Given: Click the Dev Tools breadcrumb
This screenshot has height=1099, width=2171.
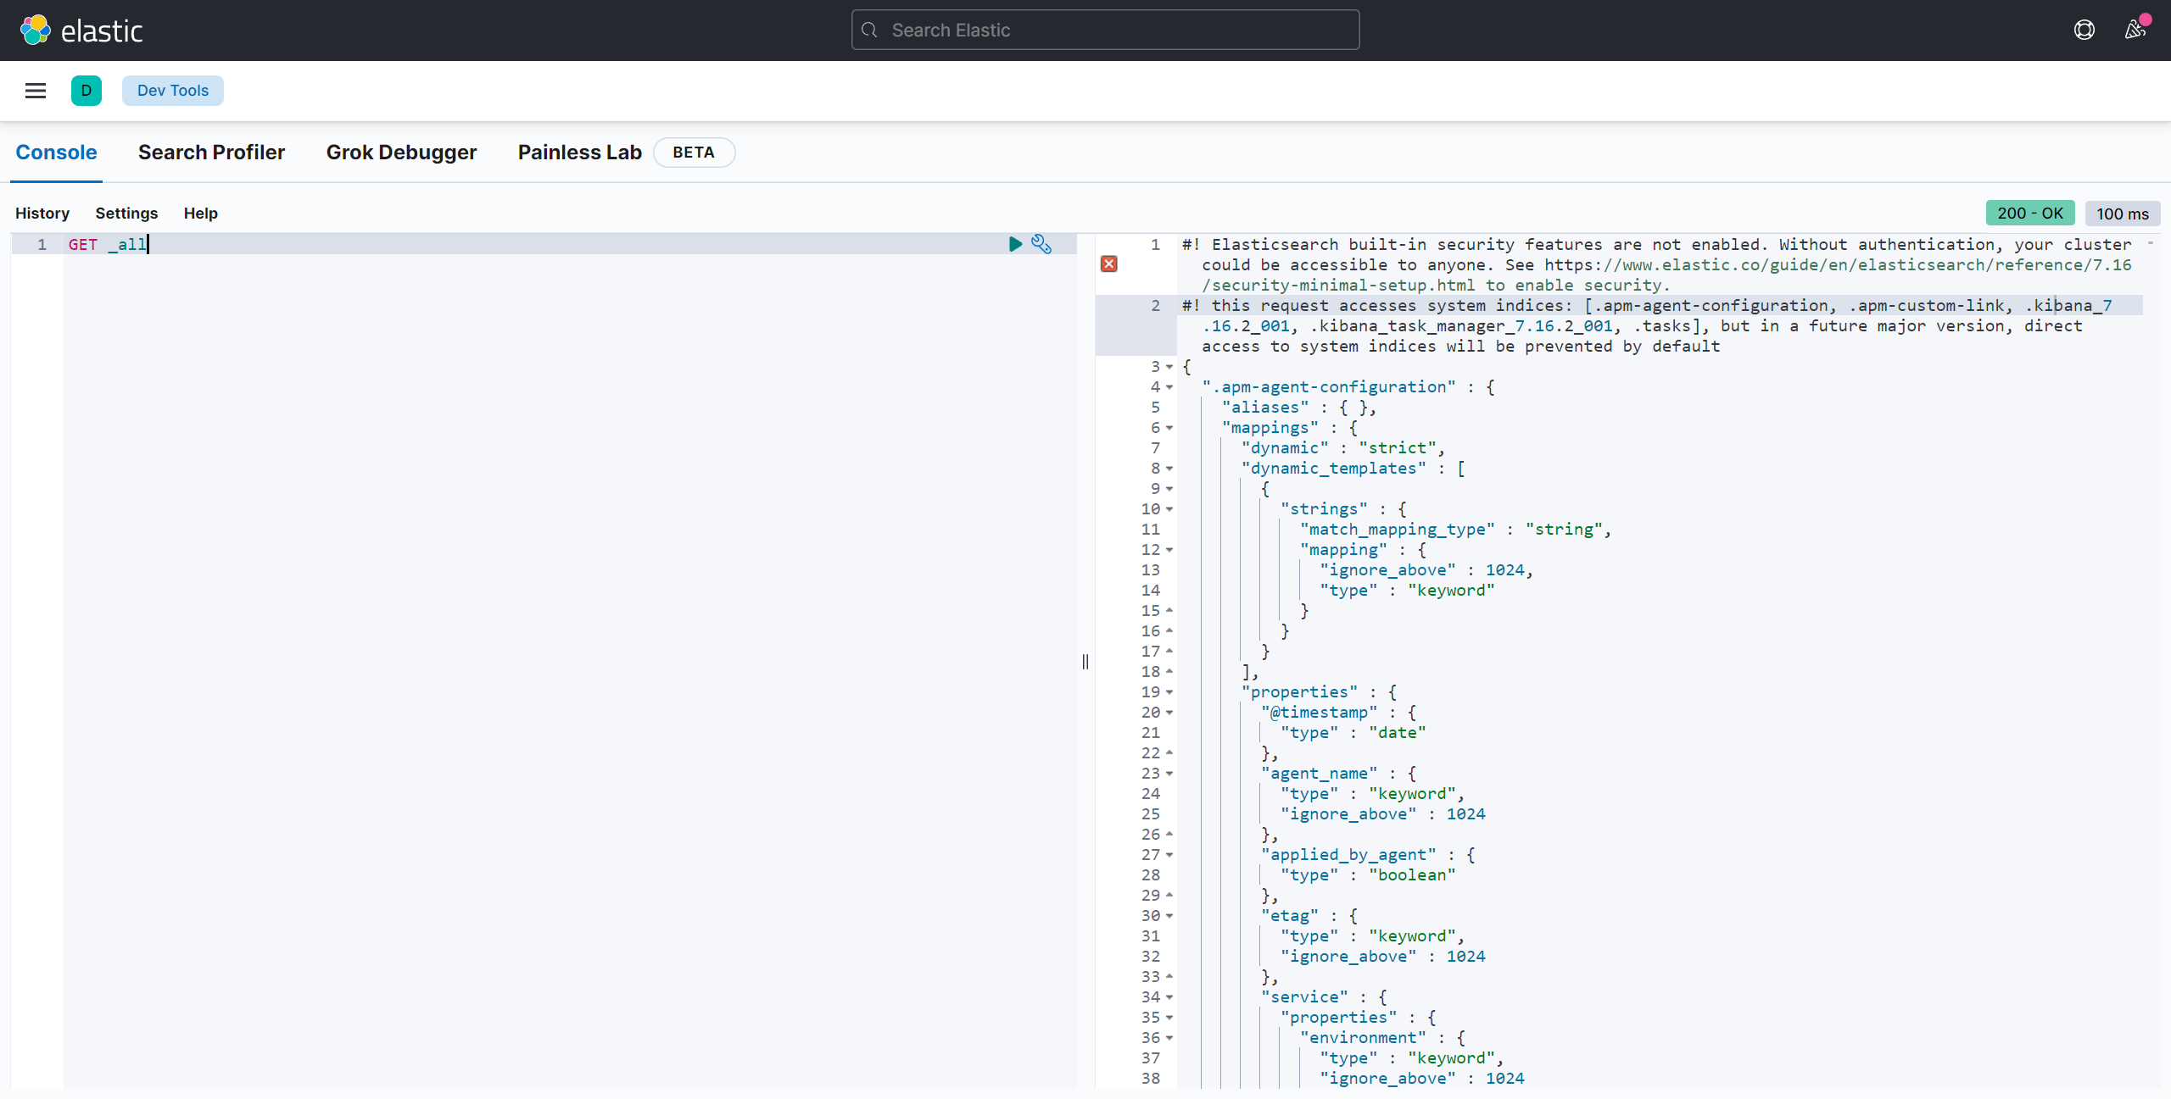Looking at the screenshot, I should tap(173, 91).
